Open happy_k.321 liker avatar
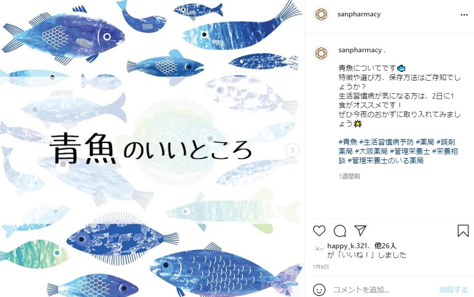The image size is (474, 297). pos(319,248)
